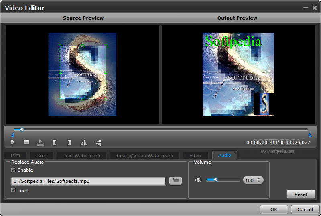Toggle the Loop checkbox
The width and height of the screenshot is (321, 216).
coord(13,190)
